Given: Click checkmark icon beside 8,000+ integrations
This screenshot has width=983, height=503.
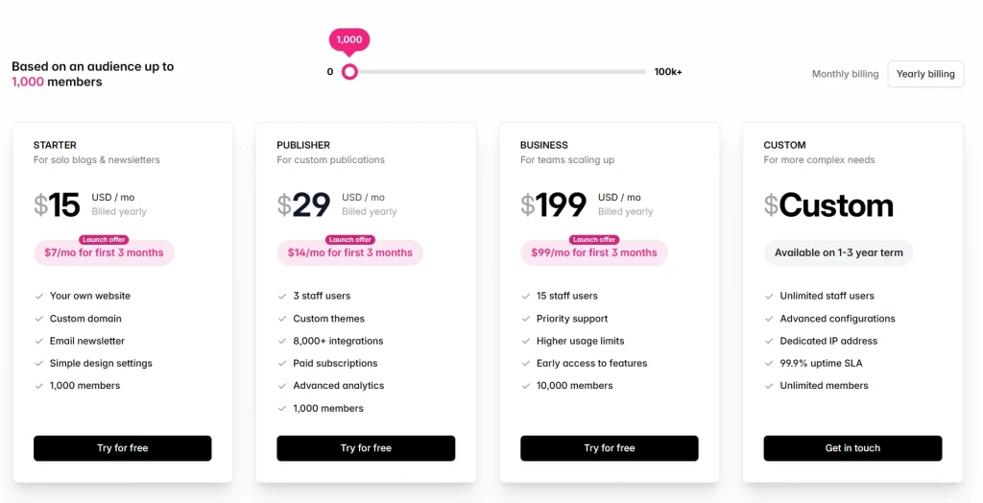Looking at the screenshot, I should 282,341.
